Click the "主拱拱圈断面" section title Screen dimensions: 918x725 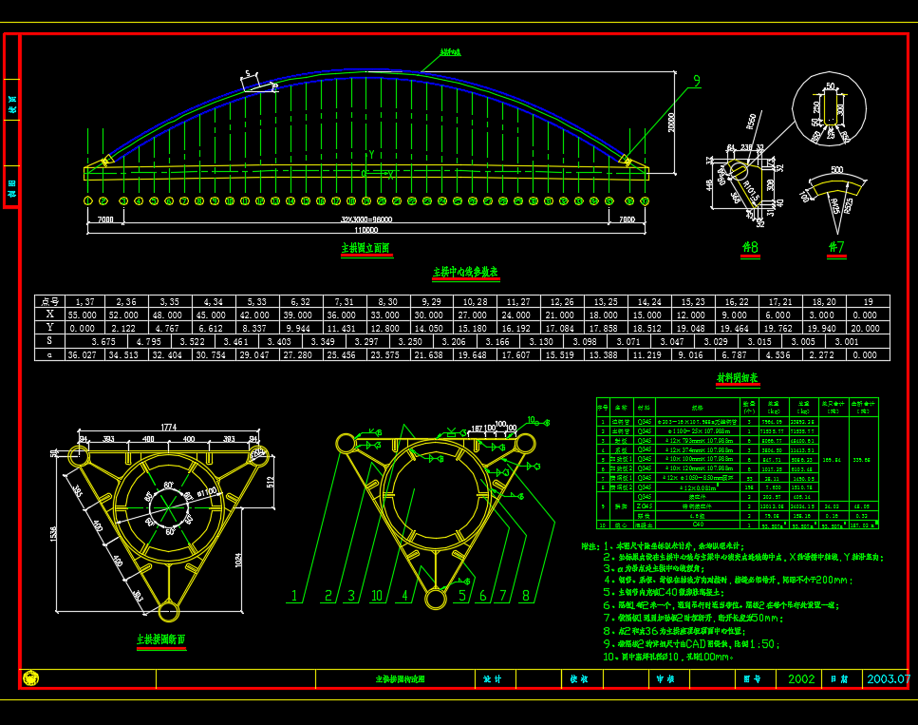[161, 639]
